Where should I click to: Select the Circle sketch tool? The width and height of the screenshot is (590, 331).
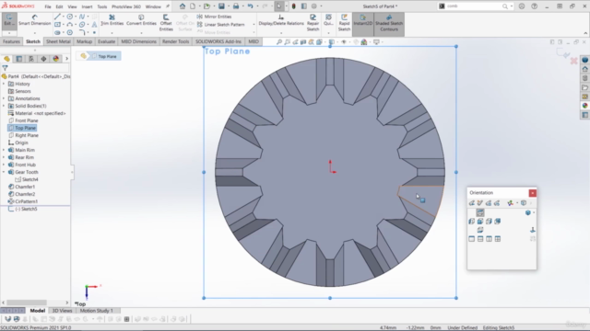(70, 17)
